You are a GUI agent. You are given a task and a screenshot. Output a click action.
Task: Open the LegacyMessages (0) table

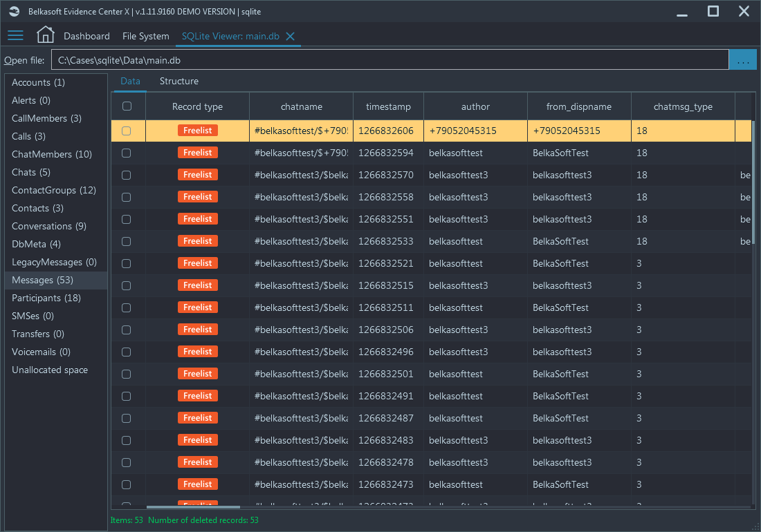pyautogui.click(x=56, y=262)
